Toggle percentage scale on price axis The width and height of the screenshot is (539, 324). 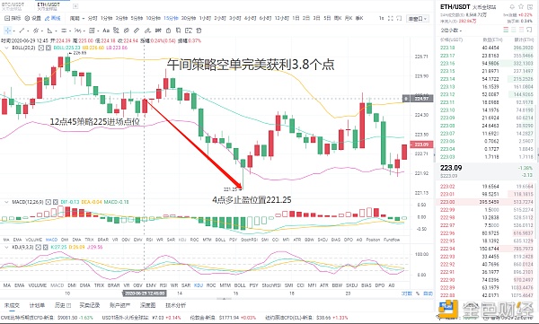click(x=418, y=293)
